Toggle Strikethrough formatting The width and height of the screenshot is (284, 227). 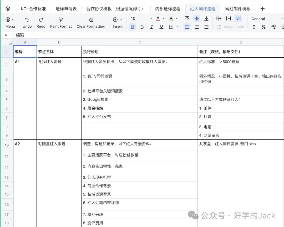142,27
